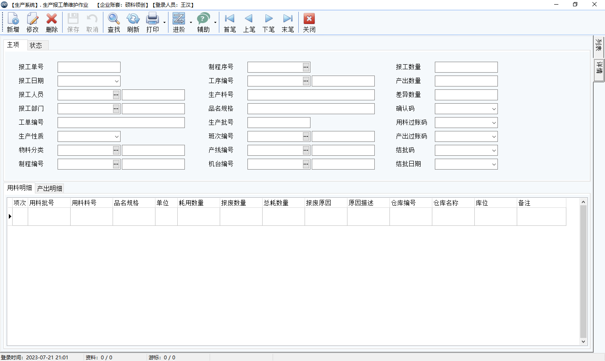This screenshot has height=361, width=605.
Task: Open the 生产性质 dropdown
Action: pos(116,136)
